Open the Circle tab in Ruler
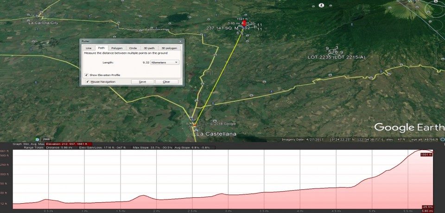This screenshot has height=213, width=445. coord(133,48)
